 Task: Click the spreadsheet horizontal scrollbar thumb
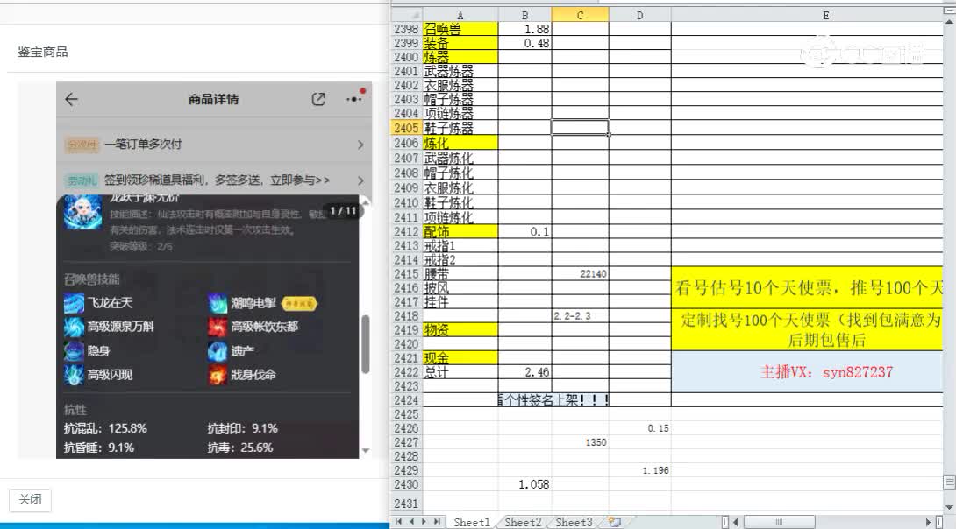[779, 522]
